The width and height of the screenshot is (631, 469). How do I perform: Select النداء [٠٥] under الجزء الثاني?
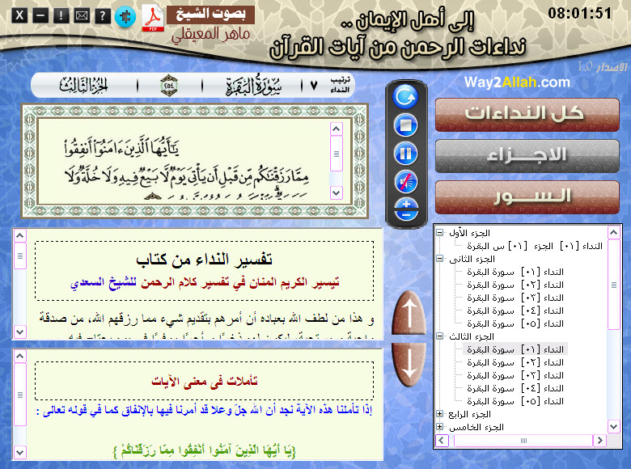(515, 323)
